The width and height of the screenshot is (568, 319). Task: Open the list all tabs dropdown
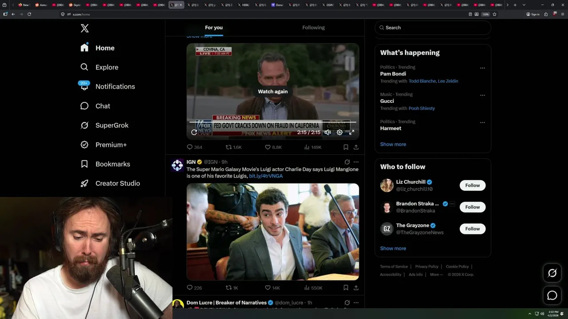point(524,5)
